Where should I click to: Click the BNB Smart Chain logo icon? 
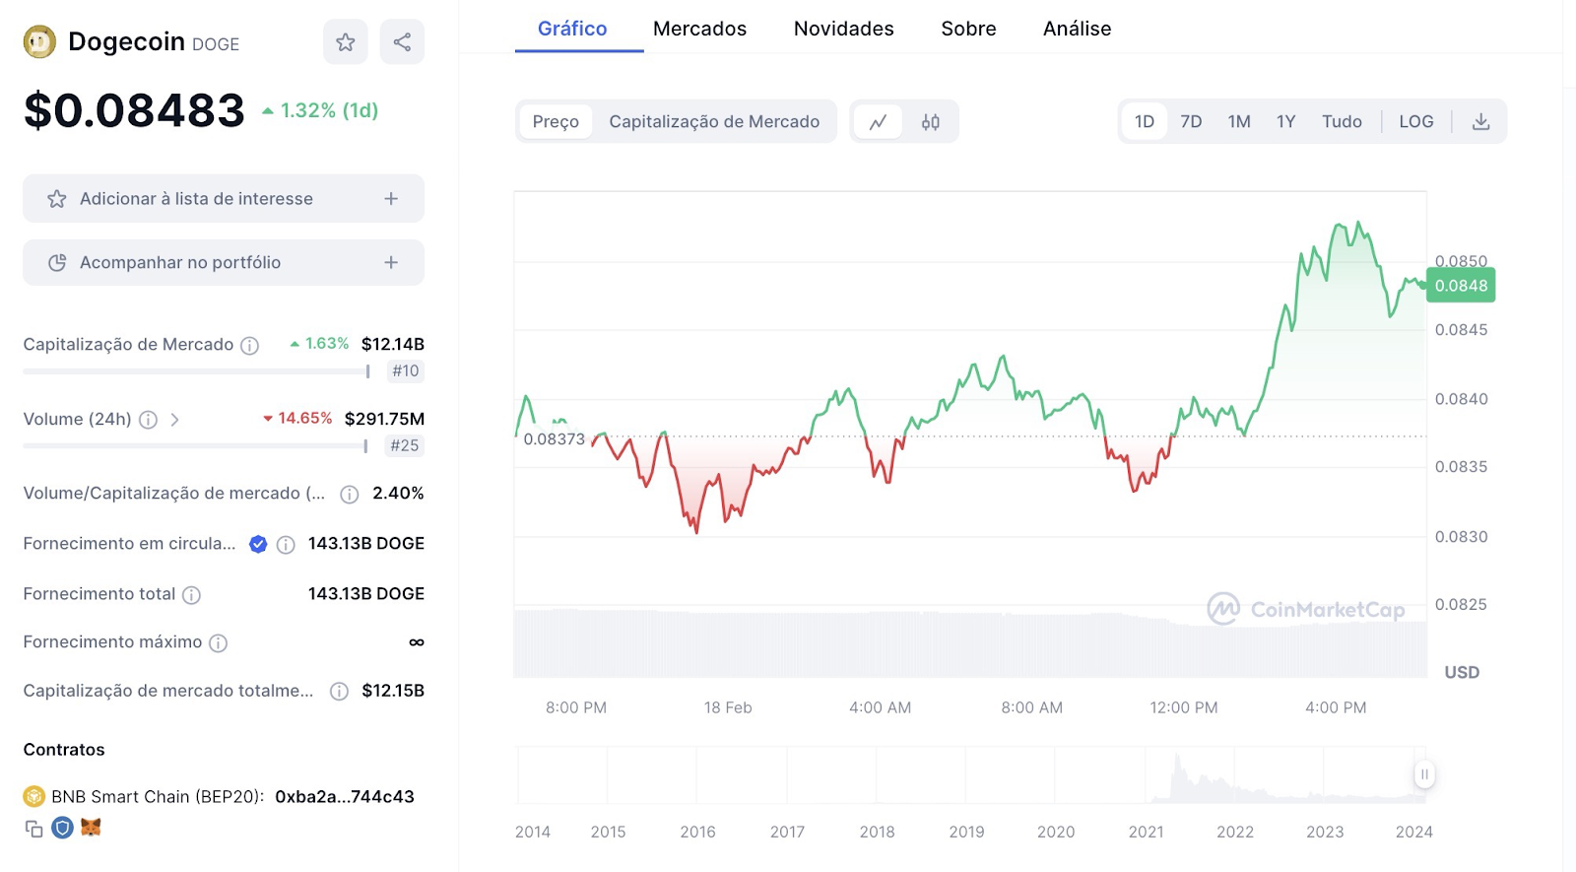click(34, 796)
